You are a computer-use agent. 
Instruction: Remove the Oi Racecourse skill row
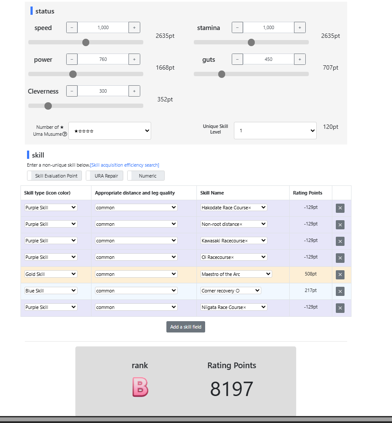340,258
